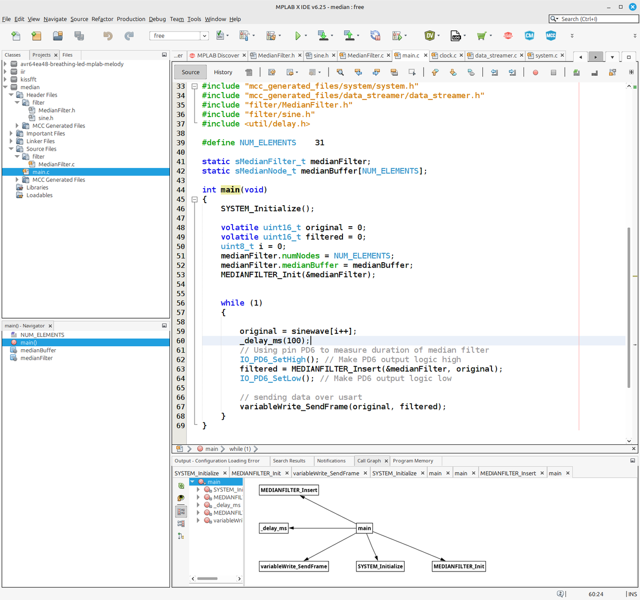The height and width of the screenshot is (600, 640).
Task: Click the Search (Ctrl+I) input field
Action: point(597,19)
